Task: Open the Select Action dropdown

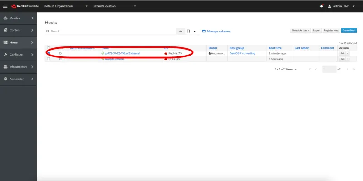Action: coord(300,30)
